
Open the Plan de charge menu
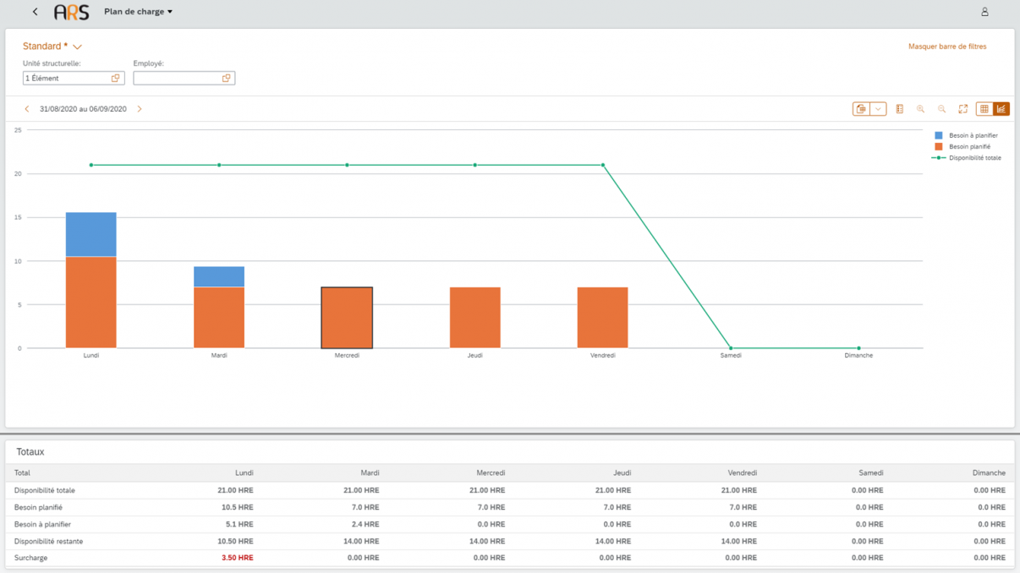[x=138, y=12]
